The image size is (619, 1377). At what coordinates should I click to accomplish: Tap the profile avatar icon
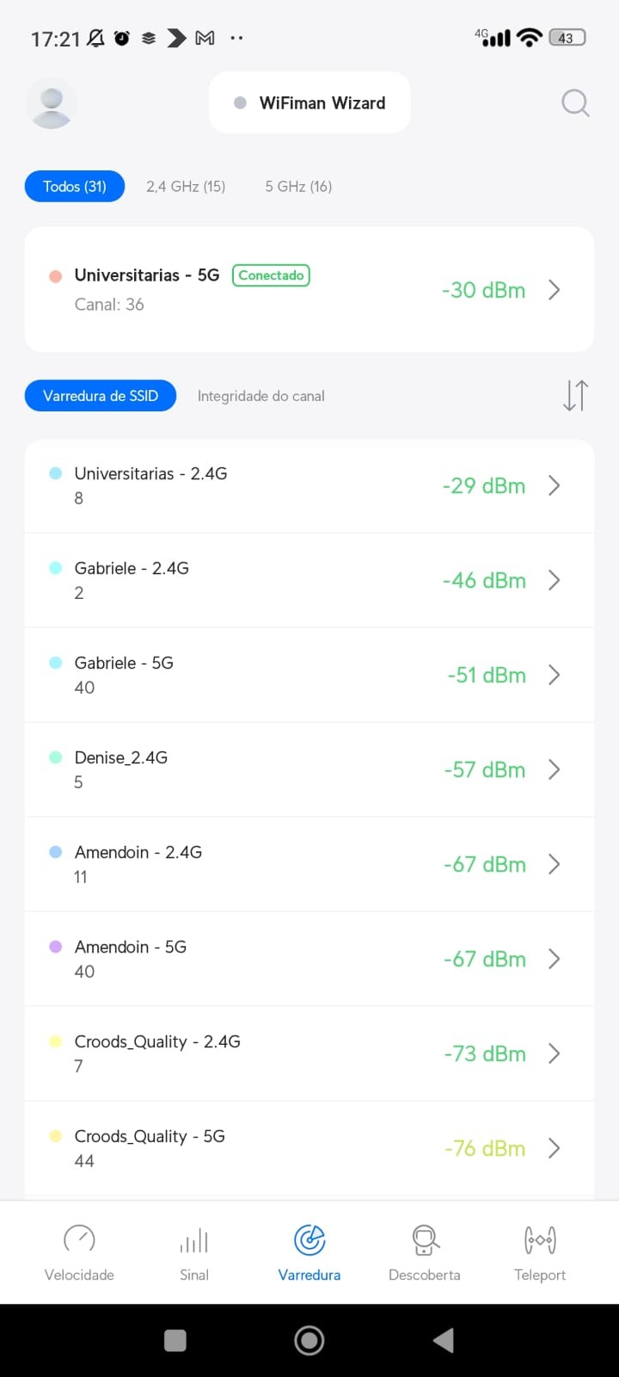52,103
